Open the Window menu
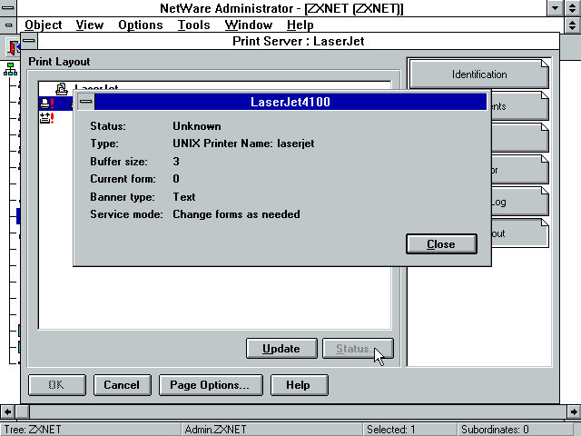This screenshot has height=436, width=581. click(248, 25)
